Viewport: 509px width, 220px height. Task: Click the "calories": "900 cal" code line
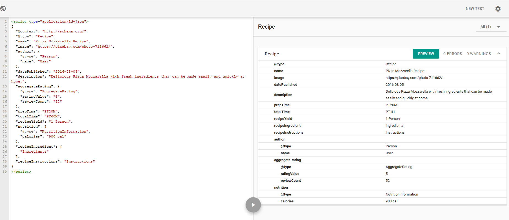(43, 136)
